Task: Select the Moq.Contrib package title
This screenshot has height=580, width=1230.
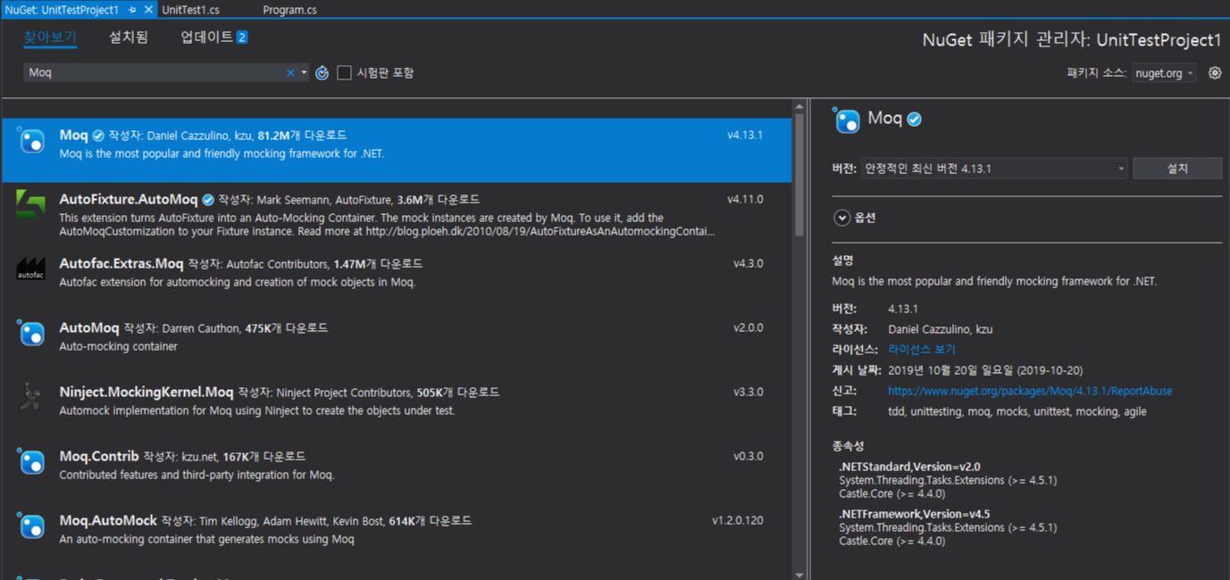Action: pyautogui.click(x=99, y=457)
